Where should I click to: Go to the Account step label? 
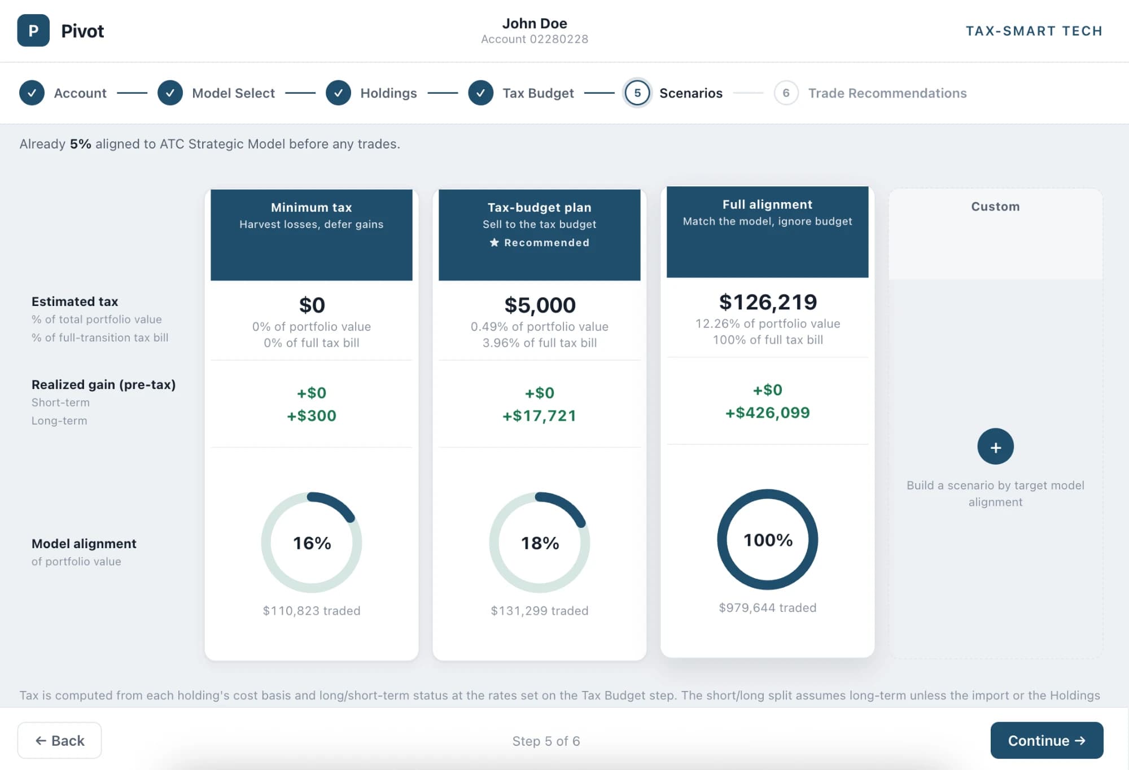tap(80, 93)
